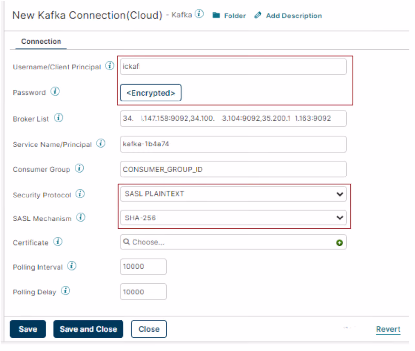Click the title New Kafka Connection(Cloud)
This screenshot has width=415, height=351.
(87, 15)
